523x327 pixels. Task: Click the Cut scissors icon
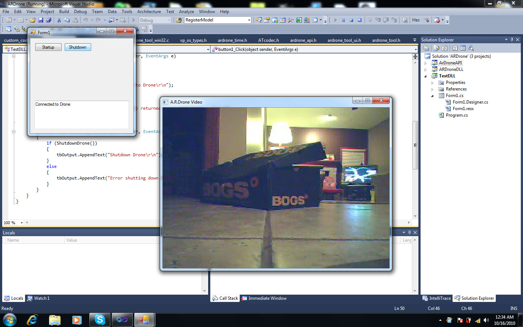click(x=59, y=20)
